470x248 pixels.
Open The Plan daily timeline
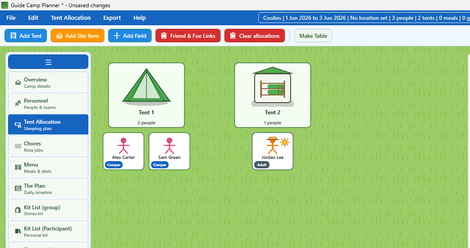point(48,189)
